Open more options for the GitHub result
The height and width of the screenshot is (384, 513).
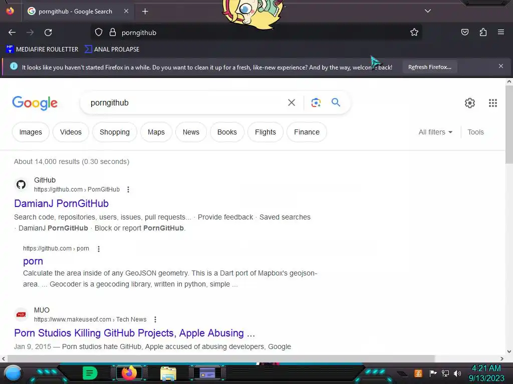tap(128, 189)
